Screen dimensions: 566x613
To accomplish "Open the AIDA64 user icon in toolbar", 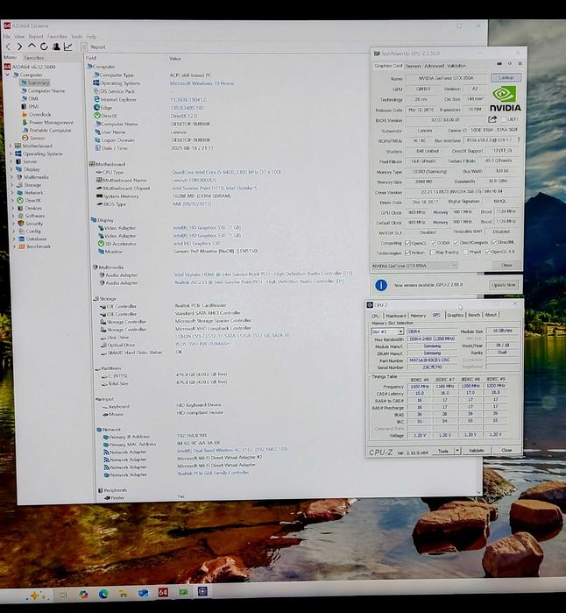I will [x=56, y=46].
